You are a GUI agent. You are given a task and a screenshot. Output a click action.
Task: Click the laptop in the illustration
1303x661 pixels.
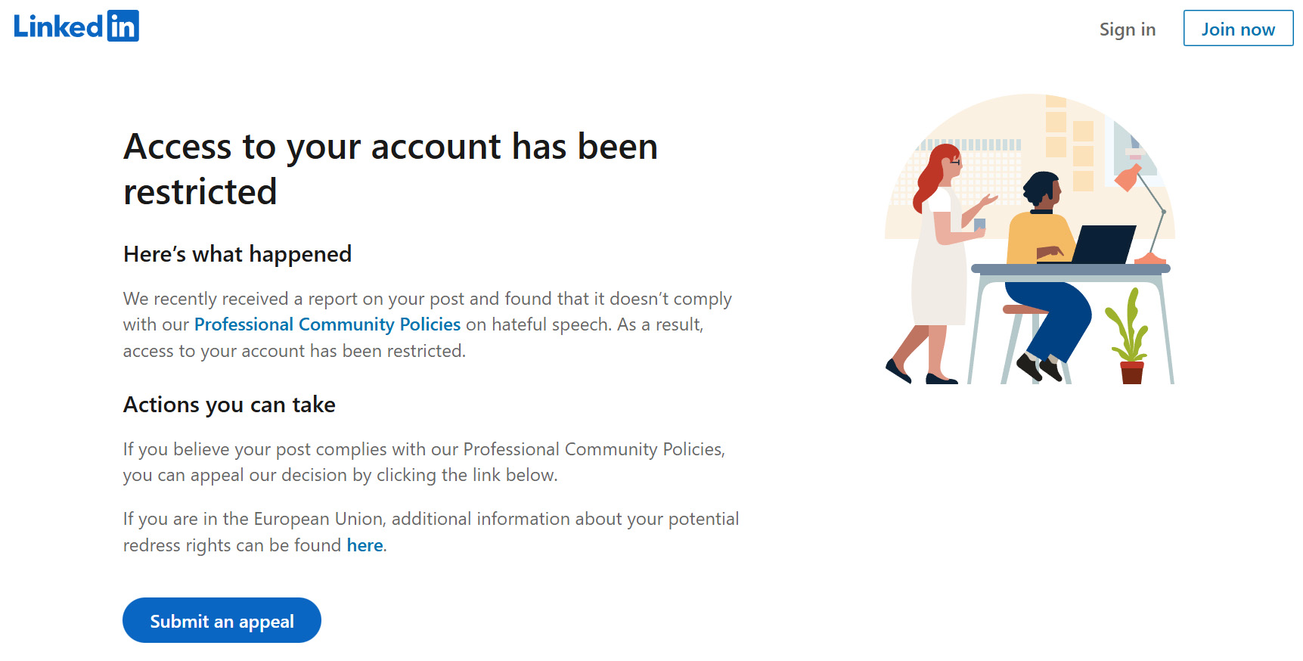coord(1104,244)
